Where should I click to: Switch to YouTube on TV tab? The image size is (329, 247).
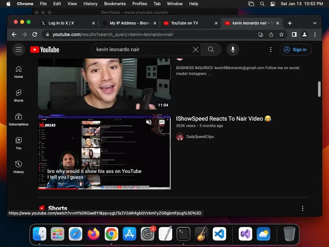point(191,23)
